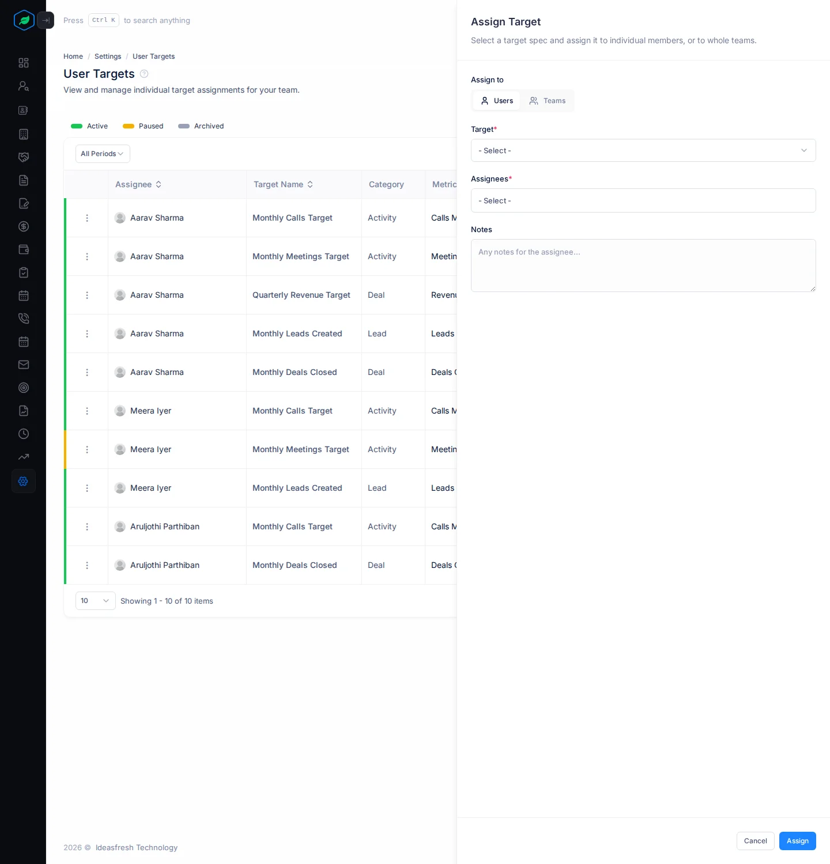Open the All Periods filter dropdown
Image resolution: width=830 pixels, height=864 pixels.
(x=103, y=154)
